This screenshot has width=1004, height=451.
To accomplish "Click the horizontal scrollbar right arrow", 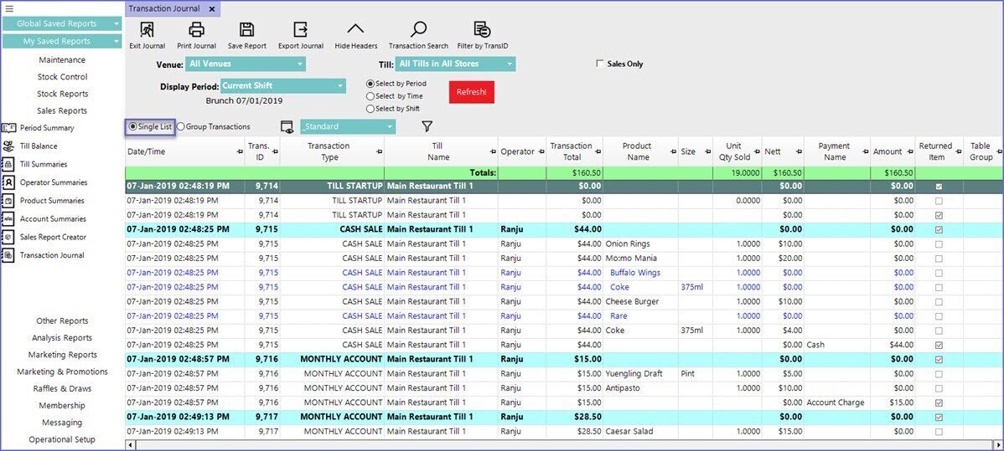I will 998,445.
